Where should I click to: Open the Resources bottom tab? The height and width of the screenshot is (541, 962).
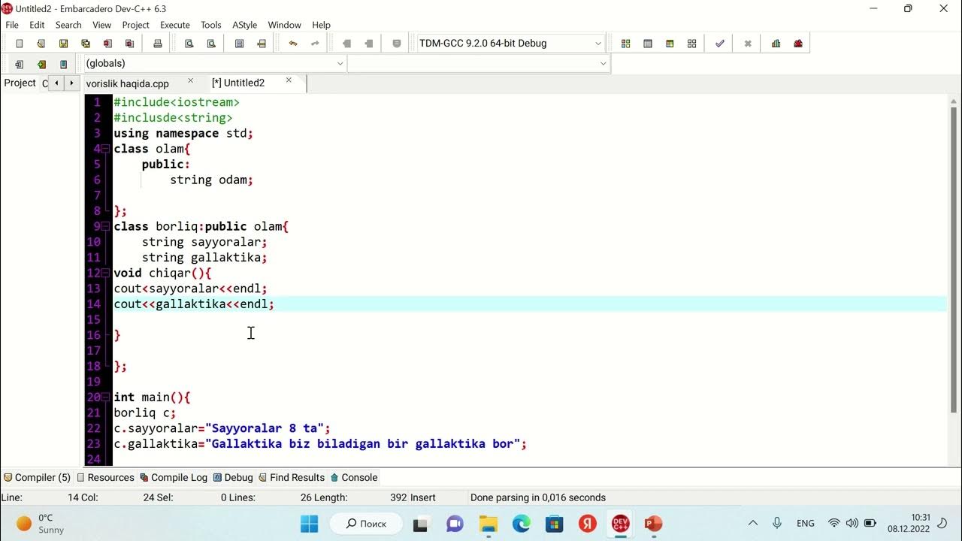tap(104, 477)
